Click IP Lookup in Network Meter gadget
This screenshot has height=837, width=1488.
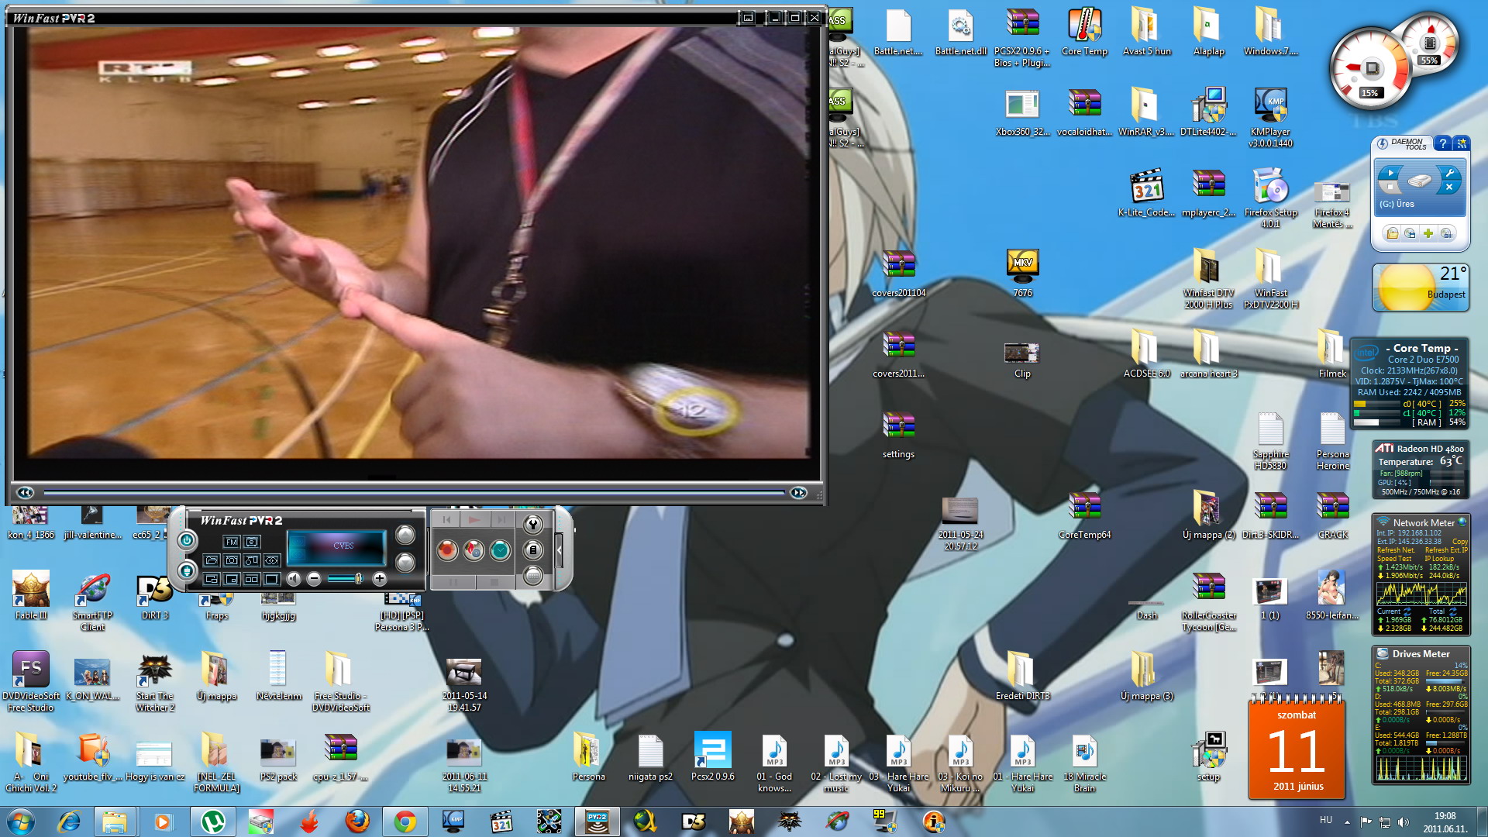(1440, 559)
